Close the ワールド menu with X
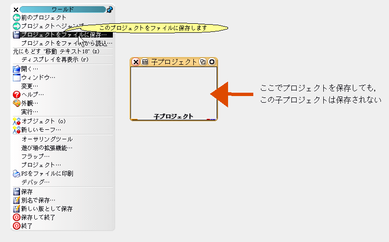389x242 pixels. [x=16, y=9]
